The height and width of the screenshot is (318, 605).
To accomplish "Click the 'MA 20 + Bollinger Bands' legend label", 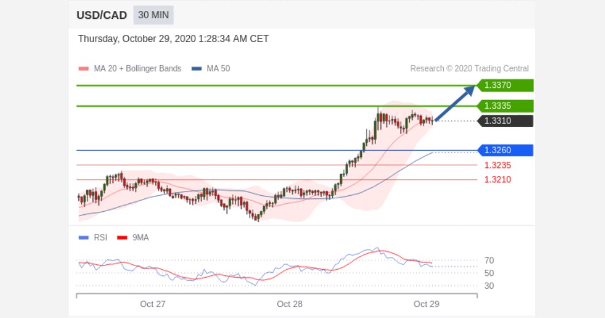I will tap(137, 68).
